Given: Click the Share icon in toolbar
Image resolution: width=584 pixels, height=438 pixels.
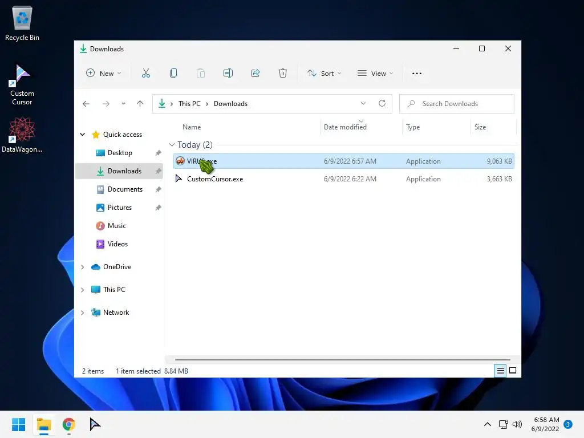Looking at the screenshot, I should 255,73.
